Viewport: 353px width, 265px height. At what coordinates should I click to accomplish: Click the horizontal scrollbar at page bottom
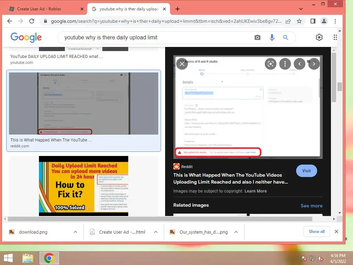click(x=160, y=219)
